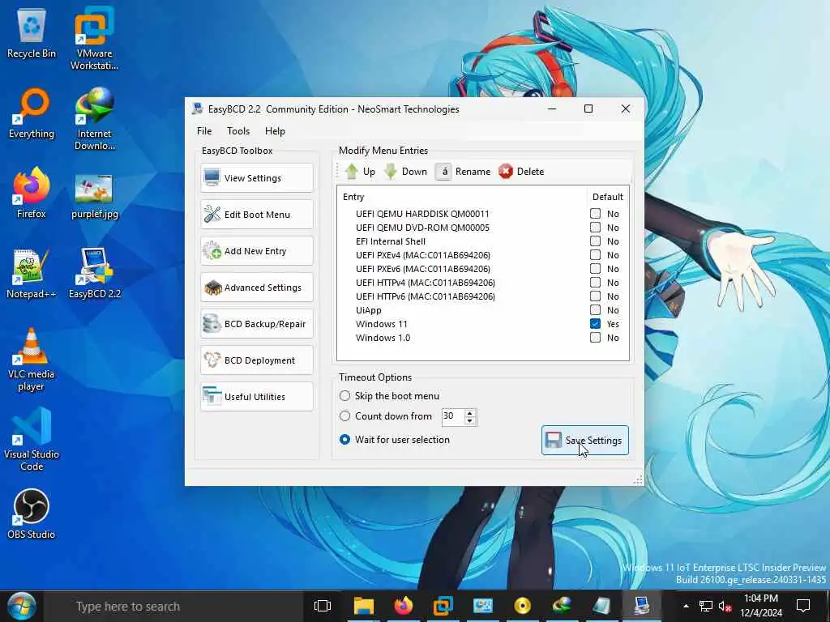Screen dimensions: 830x622
Task: Select VLC media player desktop icon
Action: (32, 360)
